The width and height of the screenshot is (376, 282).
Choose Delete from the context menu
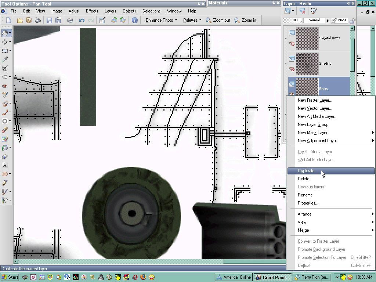point(331,179)
